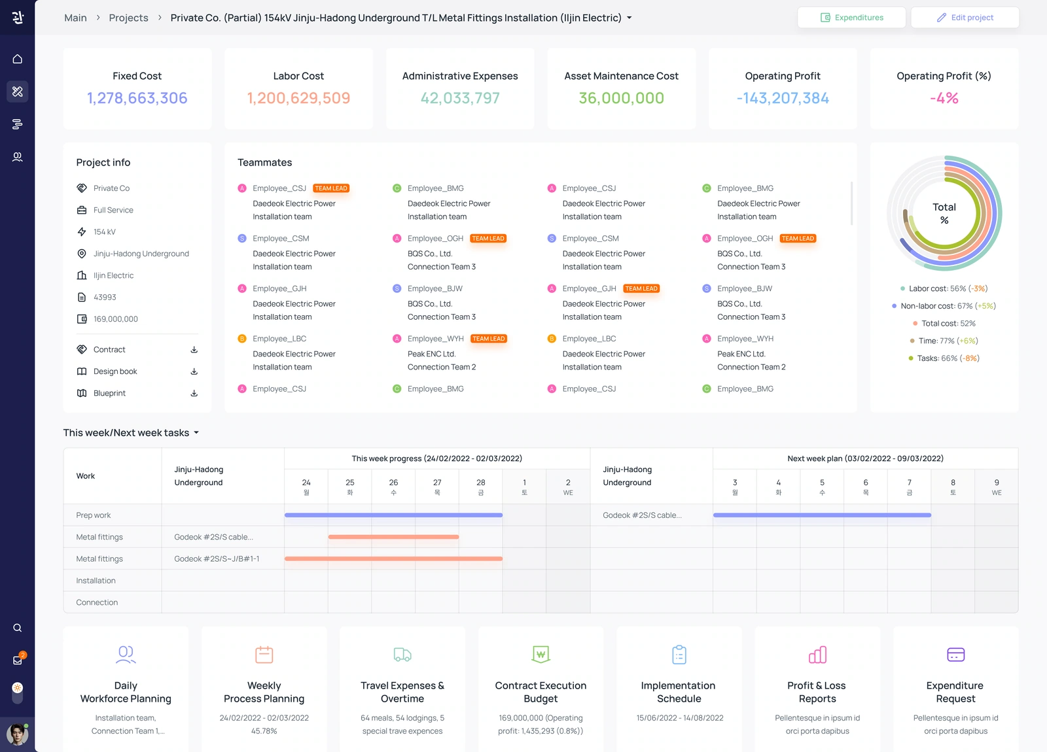
Task: Open the Expenditures button
Action: click(851, 18)
